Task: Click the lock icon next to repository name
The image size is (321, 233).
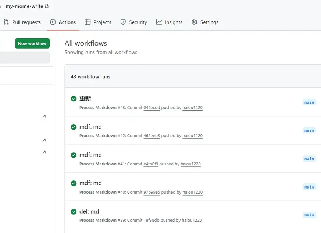Action: tap(46, 6)
